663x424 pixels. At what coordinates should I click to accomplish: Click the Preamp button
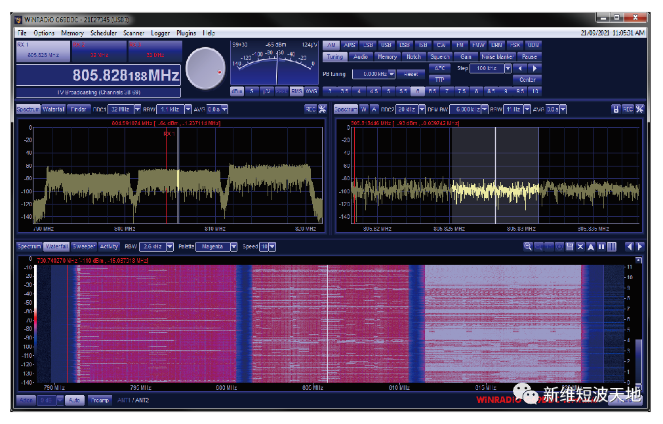(x=100, y=400)
